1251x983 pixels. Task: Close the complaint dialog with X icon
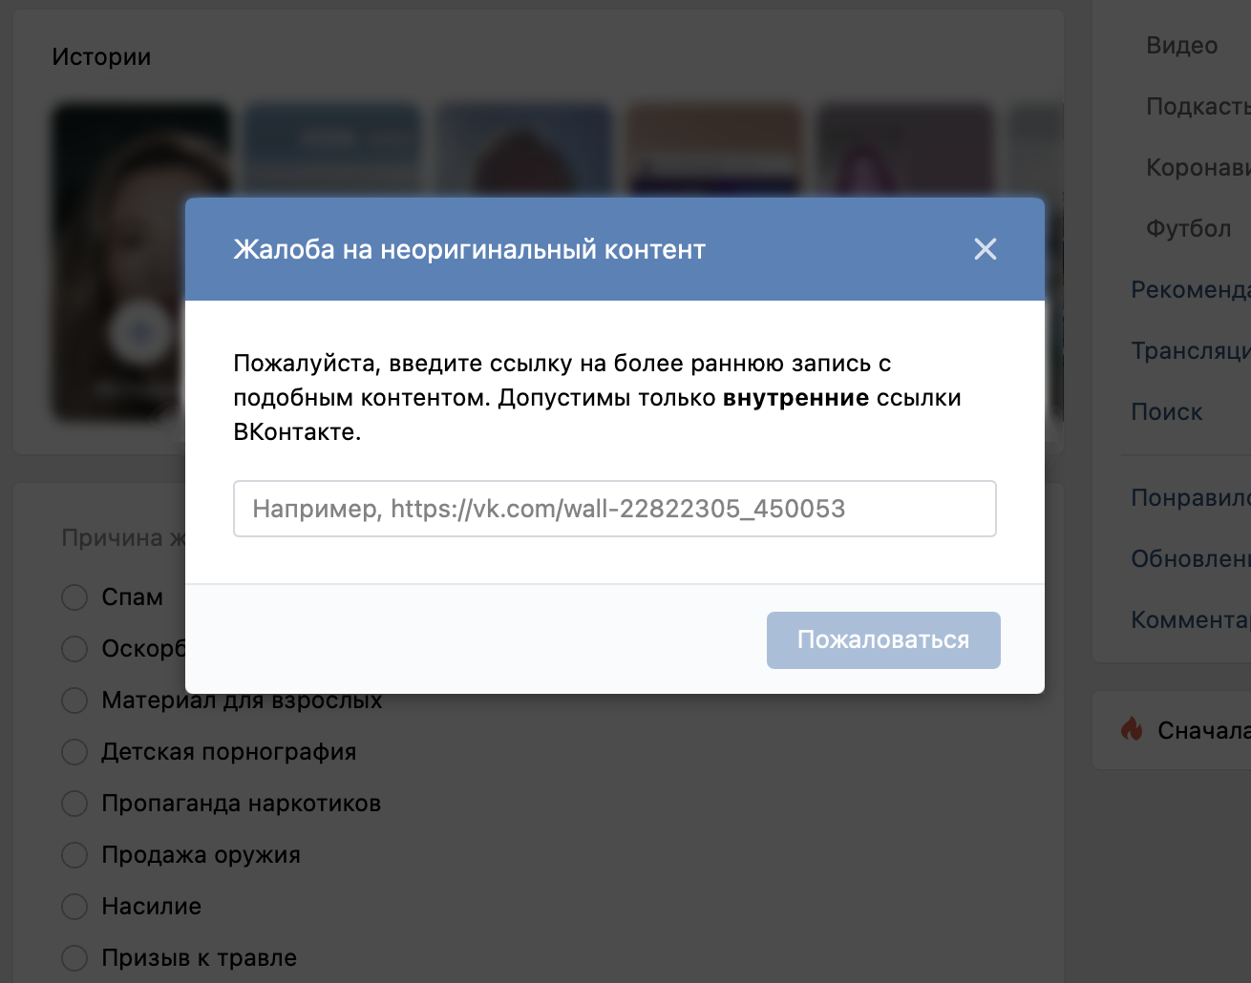point(985,249)
